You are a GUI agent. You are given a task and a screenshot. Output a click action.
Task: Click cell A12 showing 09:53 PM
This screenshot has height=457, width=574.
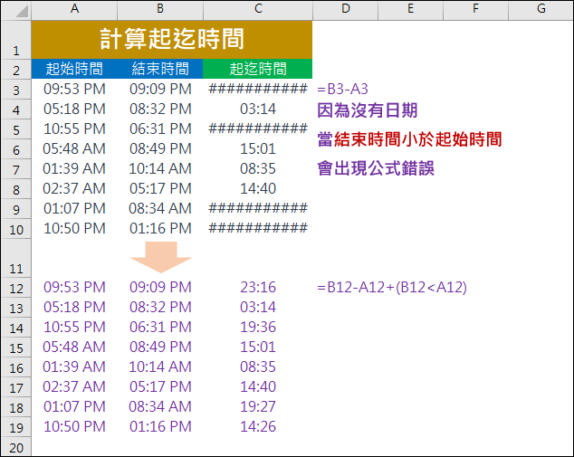(74, 287)
